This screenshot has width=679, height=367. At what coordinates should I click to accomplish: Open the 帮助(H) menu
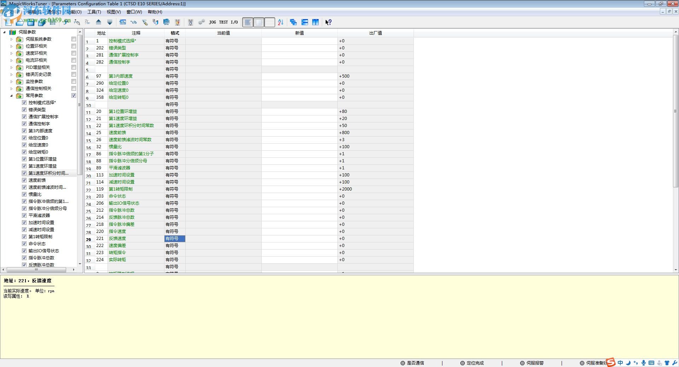coord(155,12)
